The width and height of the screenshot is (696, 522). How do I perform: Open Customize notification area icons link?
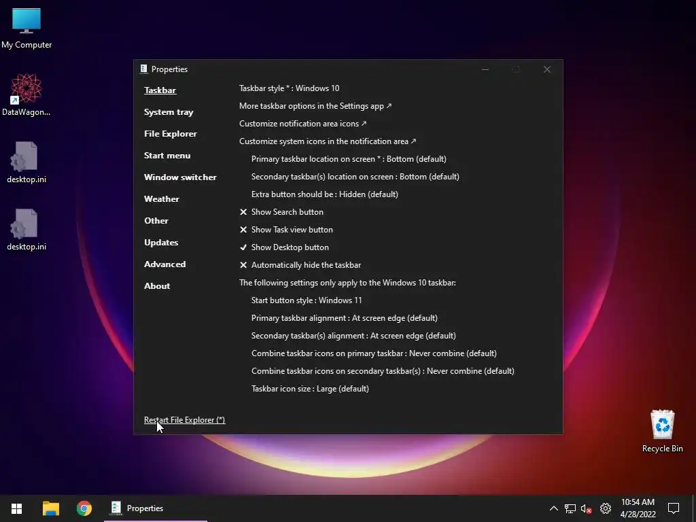coord(302,124)
